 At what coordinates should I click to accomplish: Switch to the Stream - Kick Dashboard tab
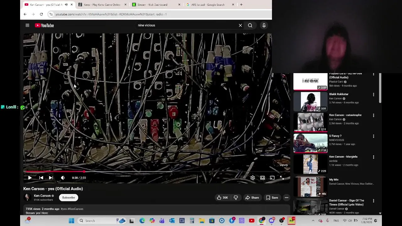click(x=152, y=5)
